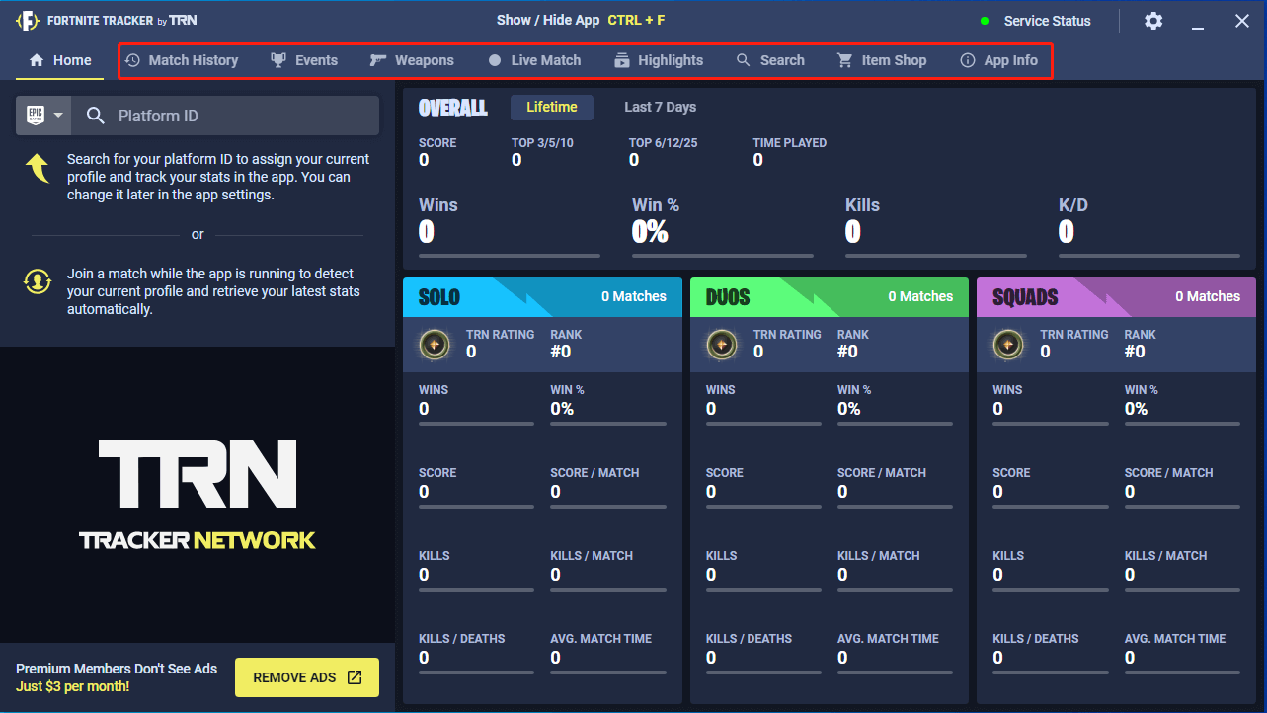Screen dimensions: 1267x713
Task: Click the Match History clock icon
Action: (x=132, y=60)
